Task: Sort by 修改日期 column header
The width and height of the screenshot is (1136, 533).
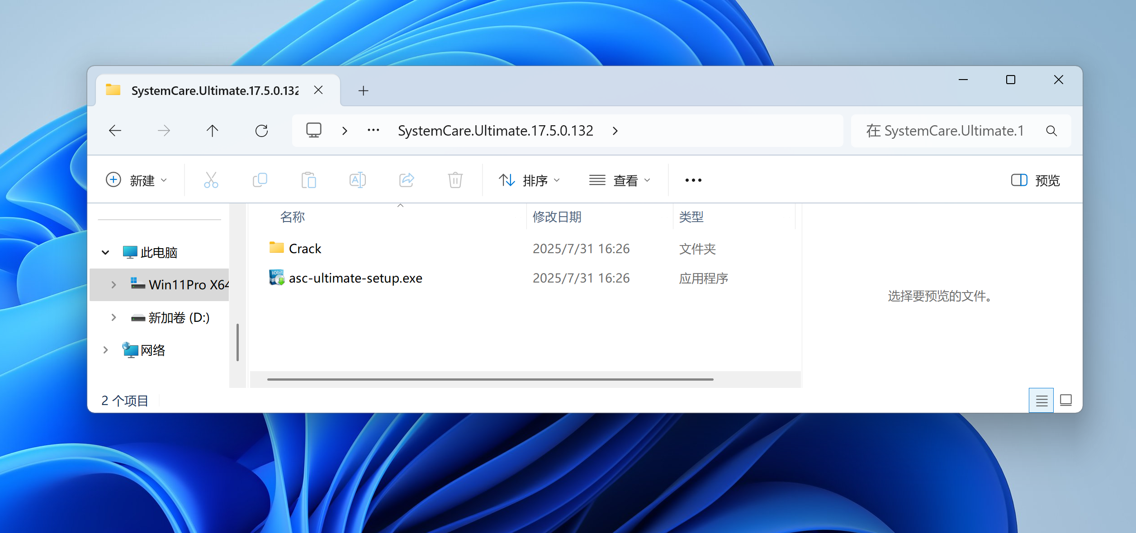Action: click(x=557, y=217)
